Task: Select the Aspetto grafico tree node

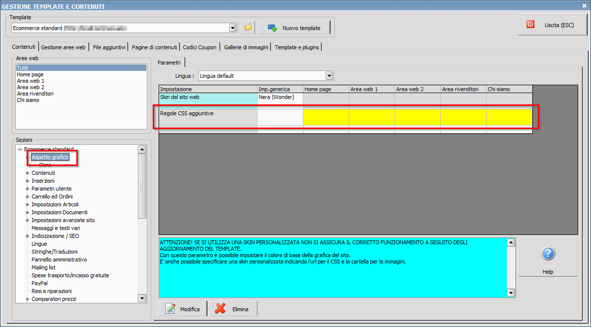Action: tap(50, 157)
